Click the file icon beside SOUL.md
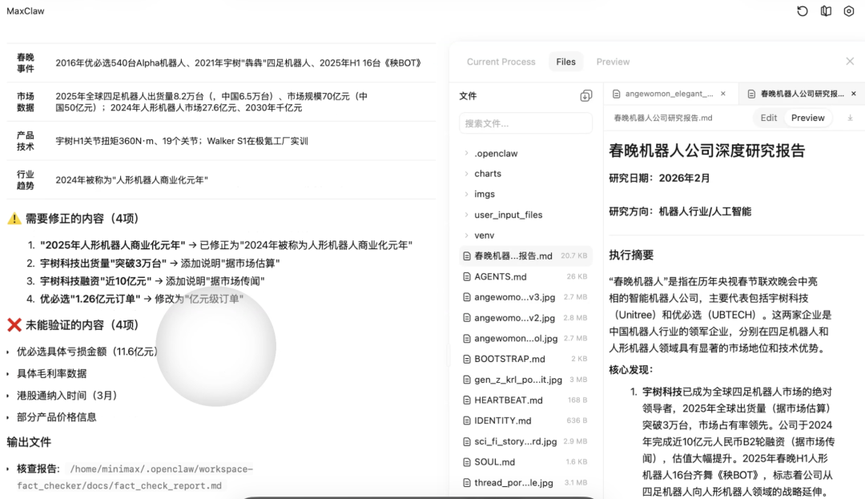The image size is (865, 499). pyautogui.click(x=469, y=461)
